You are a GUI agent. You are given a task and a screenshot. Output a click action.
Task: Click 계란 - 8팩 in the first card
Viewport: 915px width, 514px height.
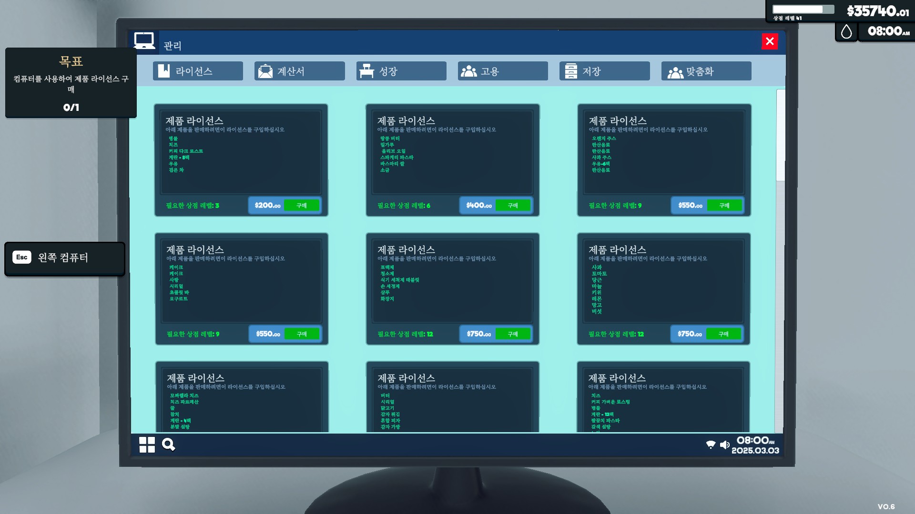[179, 158]
